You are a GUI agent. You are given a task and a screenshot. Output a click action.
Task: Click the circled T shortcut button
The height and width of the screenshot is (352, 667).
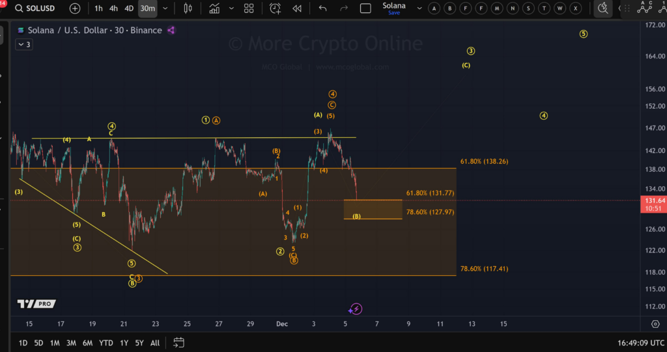(x=544, y=8)
